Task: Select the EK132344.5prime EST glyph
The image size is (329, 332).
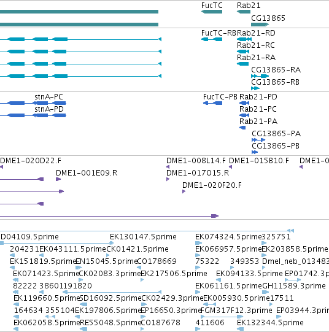Action: 240,329
